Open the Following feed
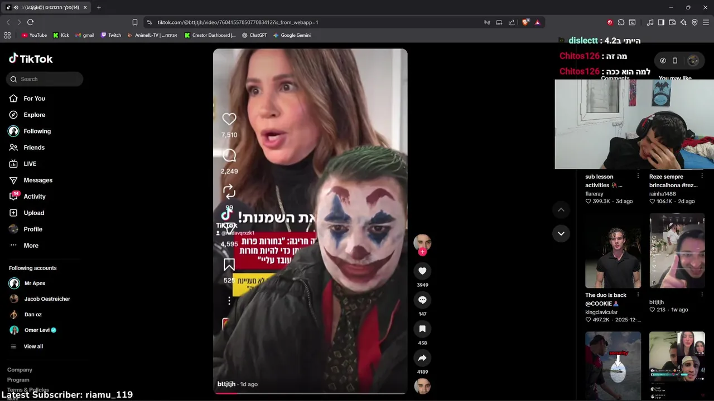The image size is (714, 401). (x=37, y=131)
